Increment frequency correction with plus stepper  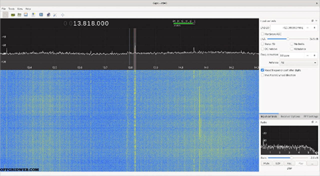pyautogui.click(x=314, y=55)
